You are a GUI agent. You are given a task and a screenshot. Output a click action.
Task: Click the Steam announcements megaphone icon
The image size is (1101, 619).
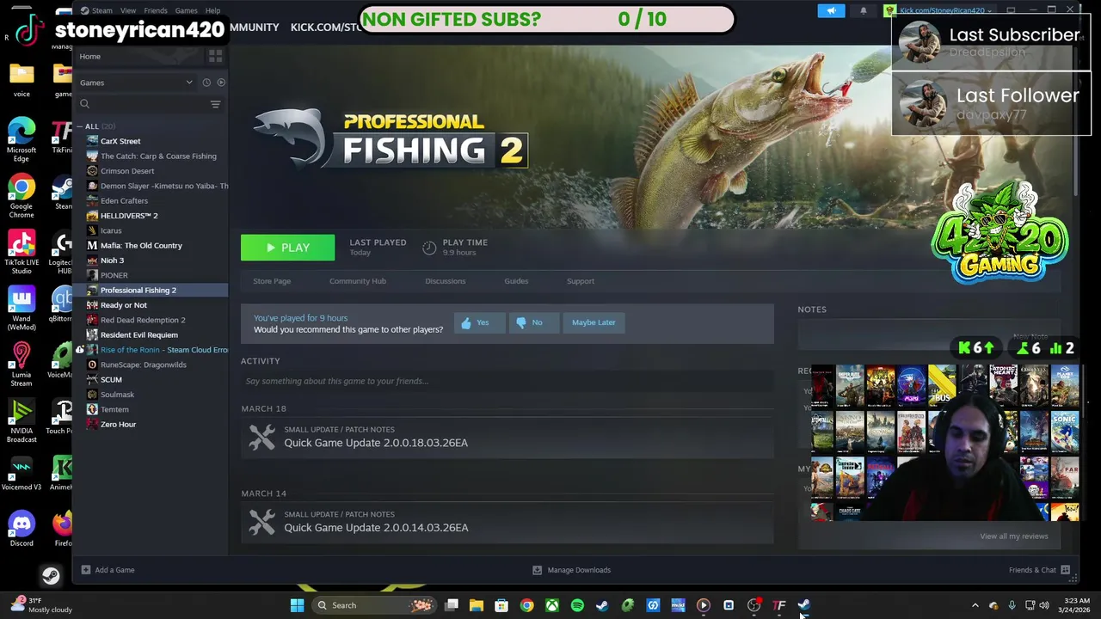point(831,10)
